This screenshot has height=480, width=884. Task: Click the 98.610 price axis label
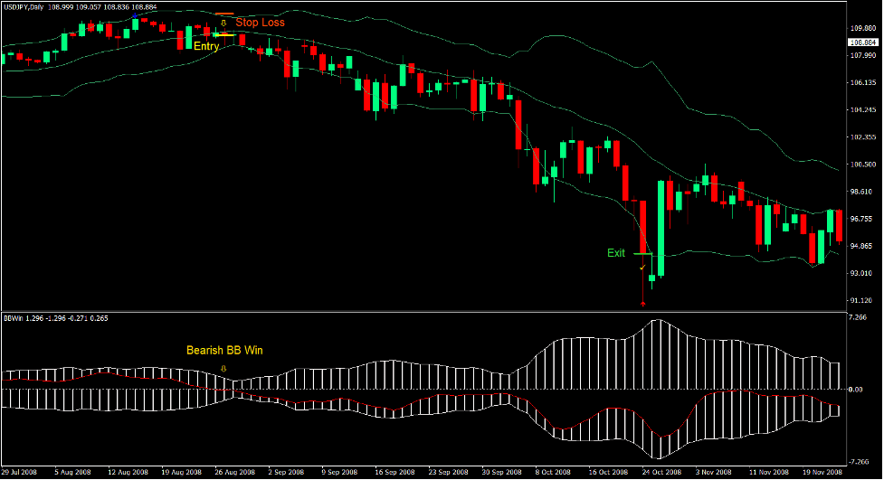tap(862, 192)
